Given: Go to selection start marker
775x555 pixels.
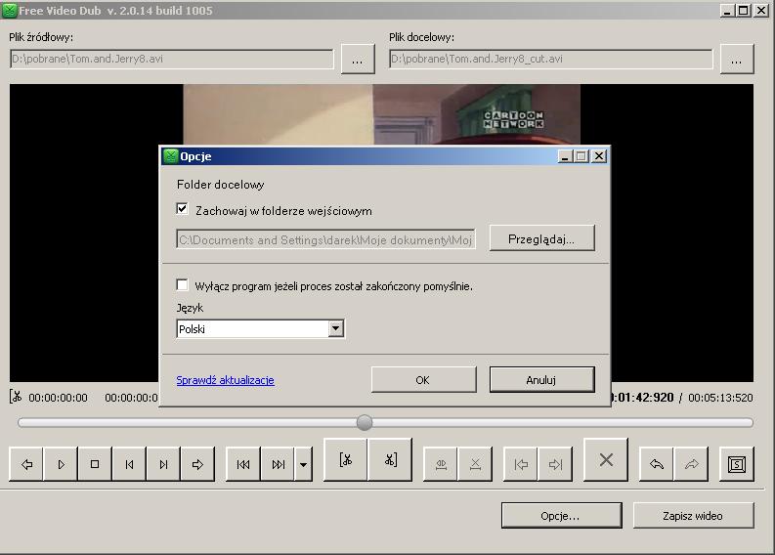Looking at the screenshot, I should tap(521, 464).
